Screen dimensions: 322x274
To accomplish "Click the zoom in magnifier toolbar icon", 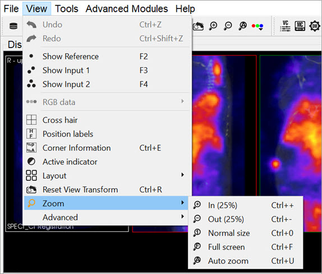I will 213,26.
